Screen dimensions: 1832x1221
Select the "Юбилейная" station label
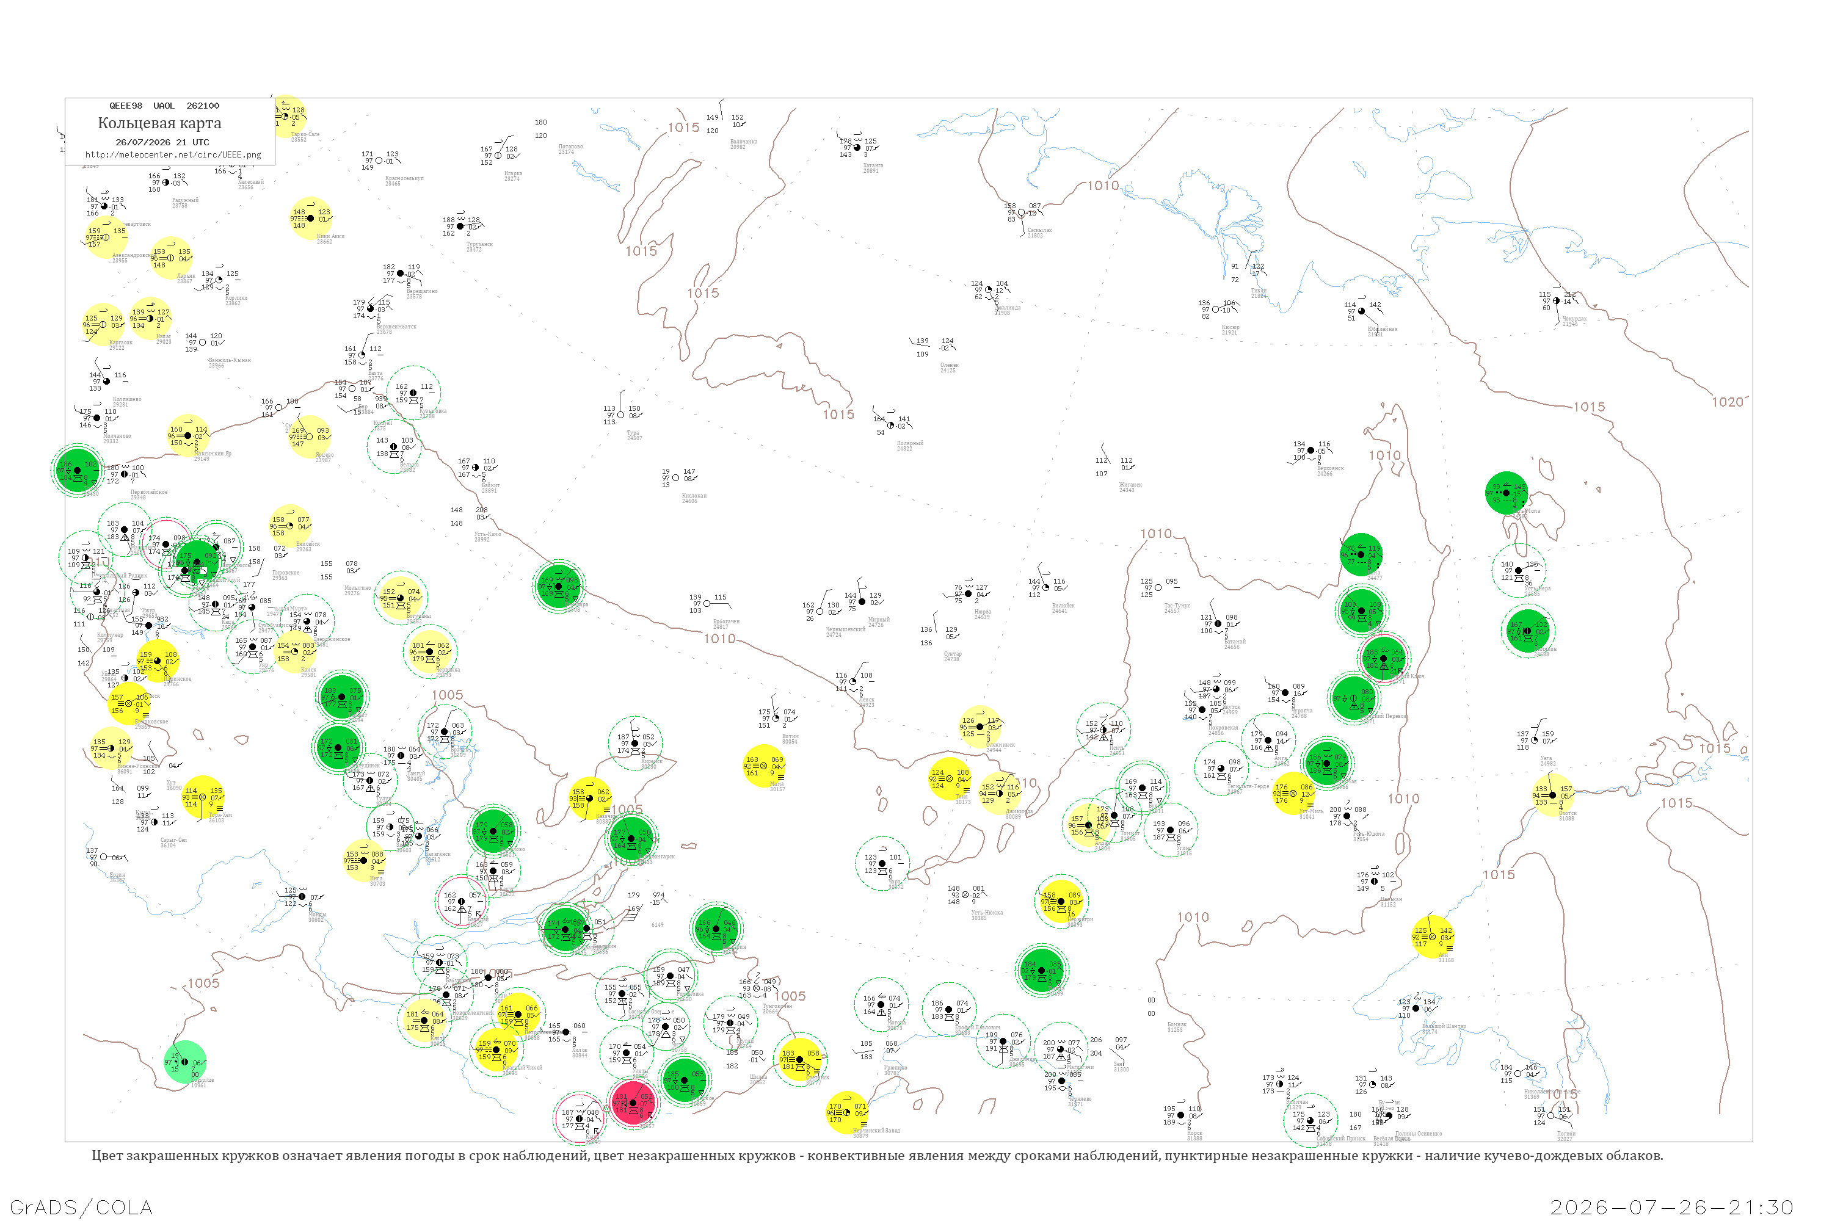(x=1382, y=328)
